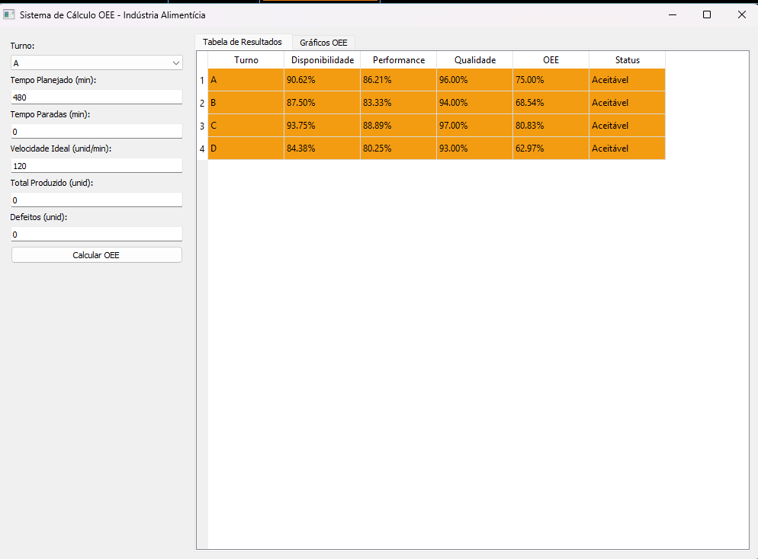758x559 pixels.
Task: Select Disponibilidade cell 93.75%
Action: [323, 126]
